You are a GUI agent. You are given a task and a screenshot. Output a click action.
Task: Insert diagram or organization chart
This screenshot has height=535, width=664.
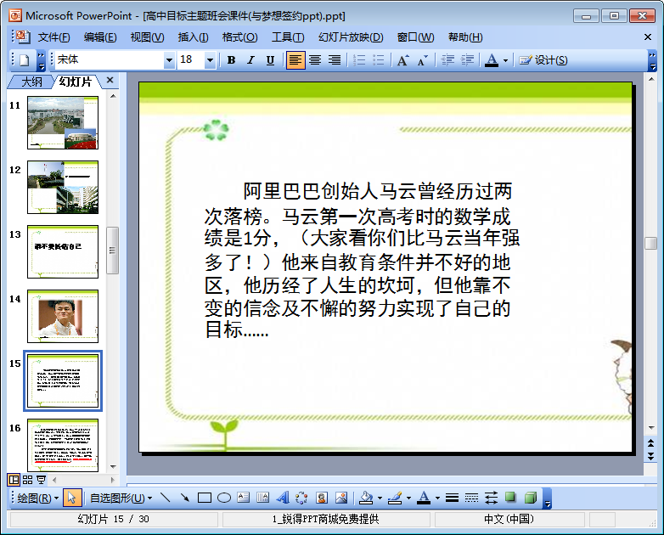[x=301, y=498]
